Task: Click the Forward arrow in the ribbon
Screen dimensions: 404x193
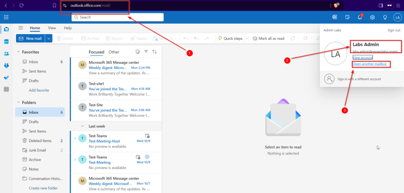Action: coord(206,38)
